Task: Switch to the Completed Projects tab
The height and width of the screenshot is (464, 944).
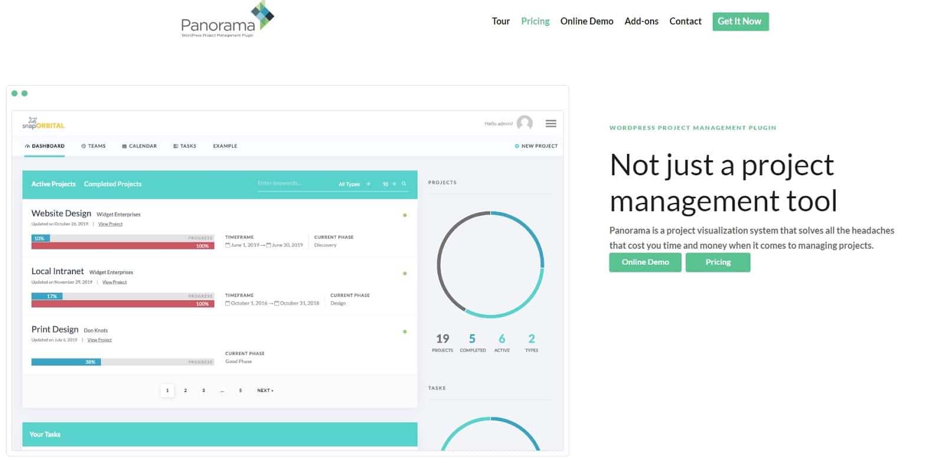Action: point(113,184)
